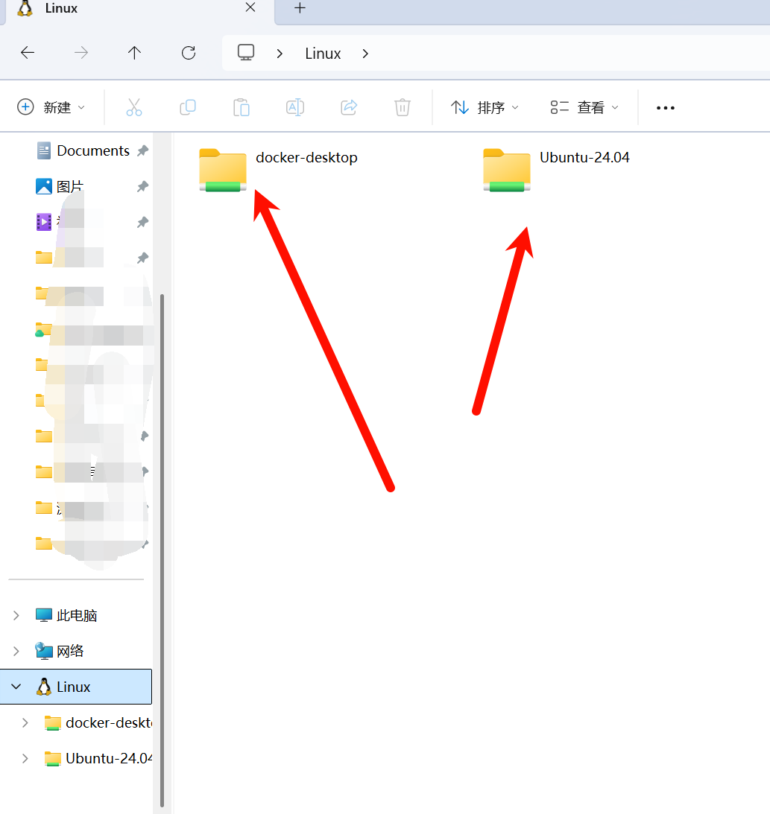Click the navigation pane scrollbar
770x814 pixels.
162,550
